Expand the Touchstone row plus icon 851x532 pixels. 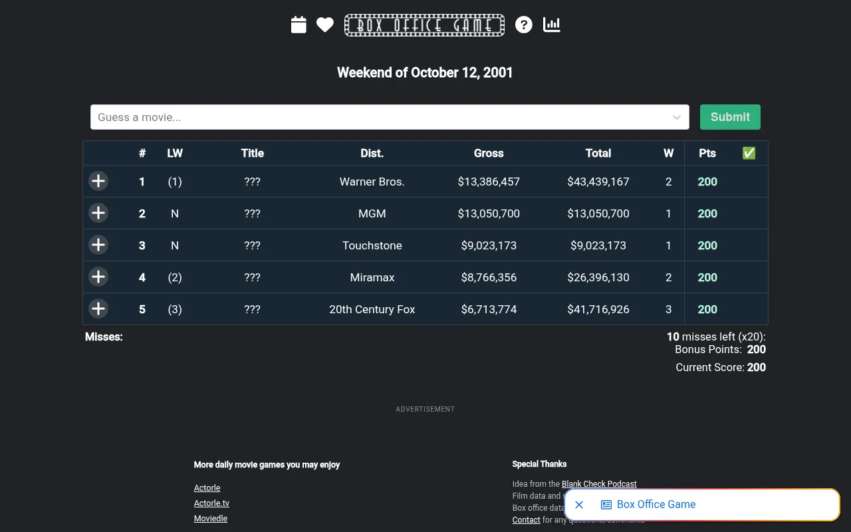(98, 245)
